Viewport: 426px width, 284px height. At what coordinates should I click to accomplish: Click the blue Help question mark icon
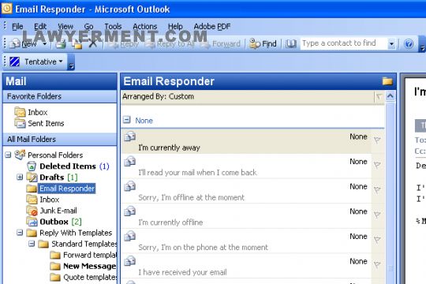(409, 43)
